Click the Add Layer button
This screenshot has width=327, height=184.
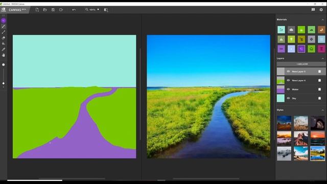[x=301, y=64]
